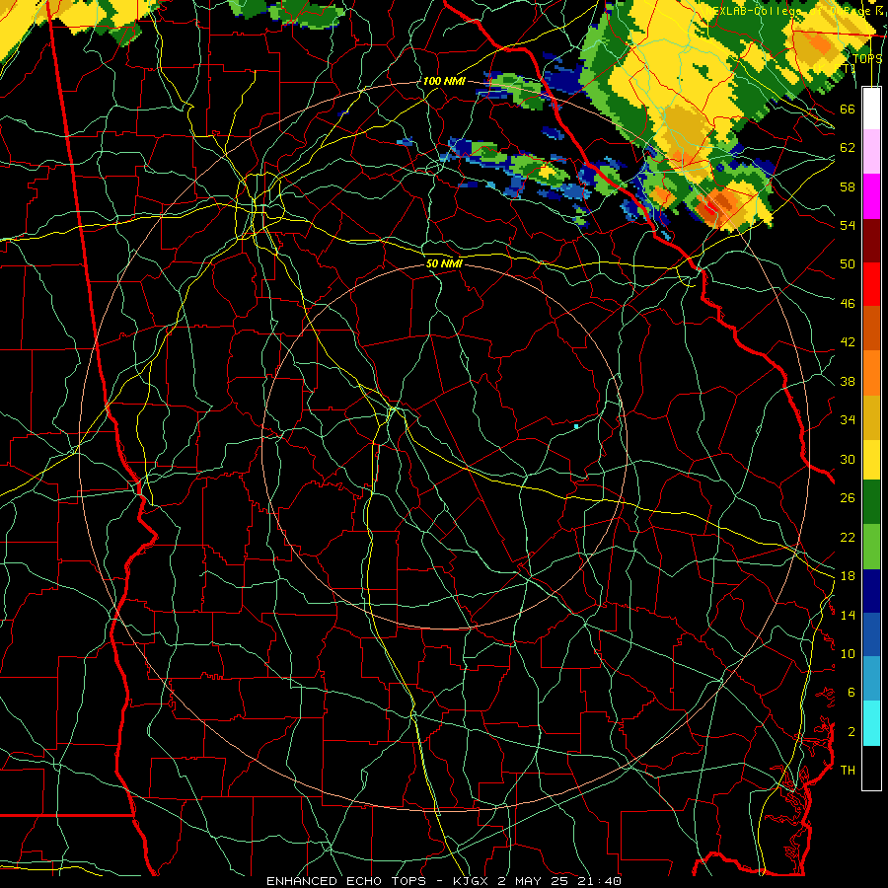Click the light green legend swatch
Viewport: 888px width, 888px height.
coord(871,546)
